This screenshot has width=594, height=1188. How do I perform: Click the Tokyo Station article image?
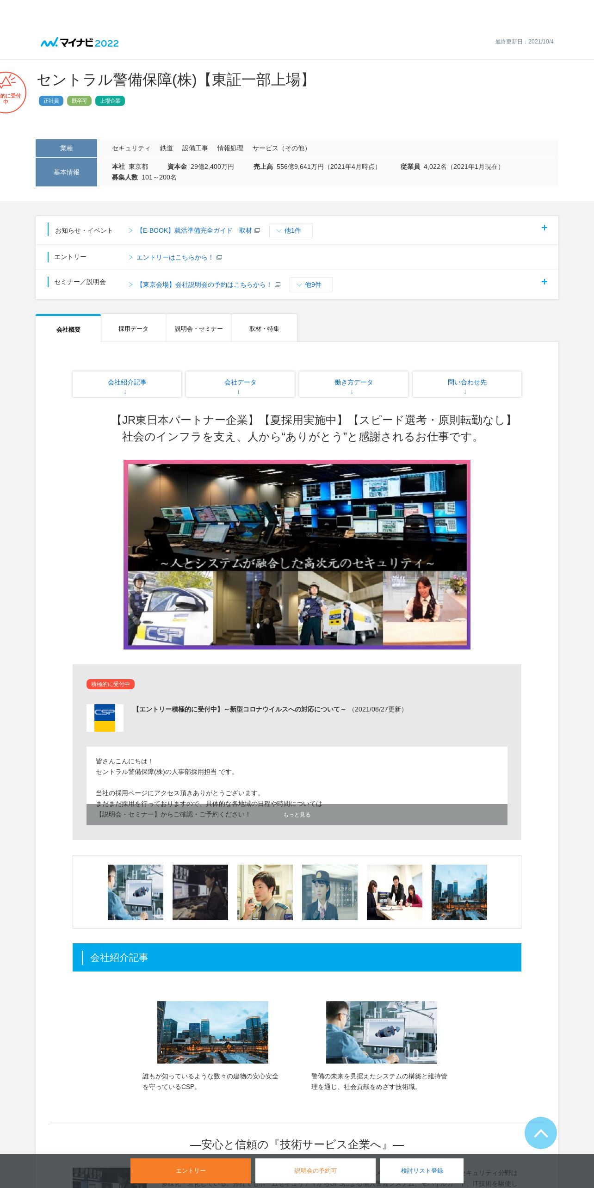click(x=213, y=1032)
